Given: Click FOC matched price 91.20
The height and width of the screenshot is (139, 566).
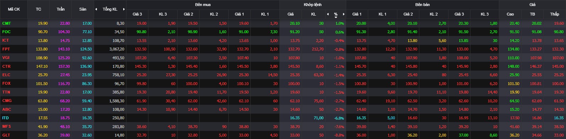Looking at the screenshot, I should [295, 32].
